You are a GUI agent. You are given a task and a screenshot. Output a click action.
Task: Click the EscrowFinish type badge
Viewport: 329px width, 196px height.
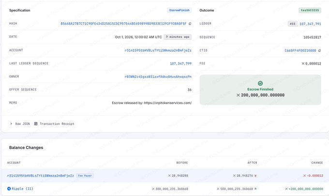[x=179, y=10]
